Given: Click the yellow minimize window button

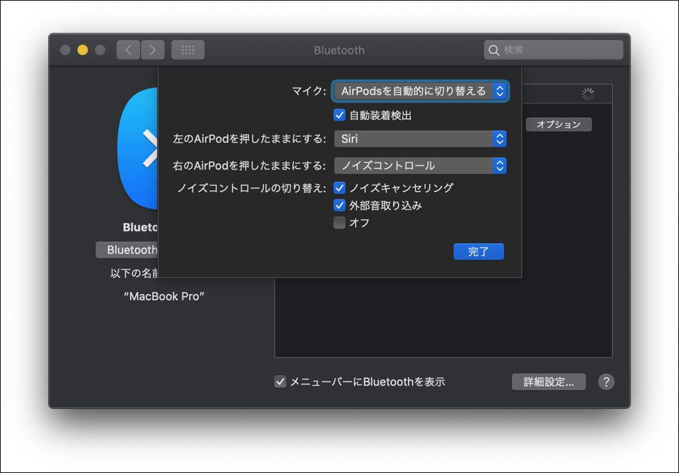Looking at the screenshot, I should tap(82, 50).
